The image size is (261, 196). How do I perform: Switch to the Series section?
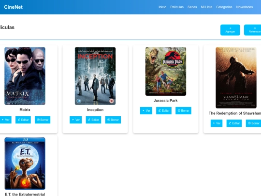(x=192, y=7)
